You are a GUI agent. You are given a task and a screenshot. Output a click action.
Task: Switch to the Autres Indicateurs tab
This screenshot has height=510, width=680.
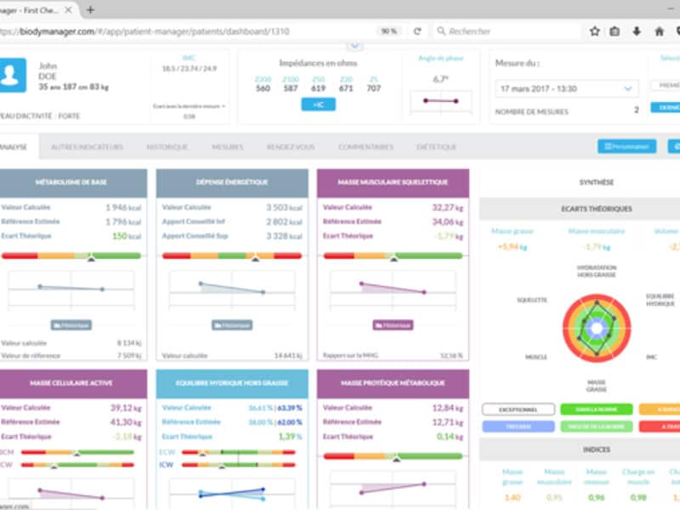[87, 147]
